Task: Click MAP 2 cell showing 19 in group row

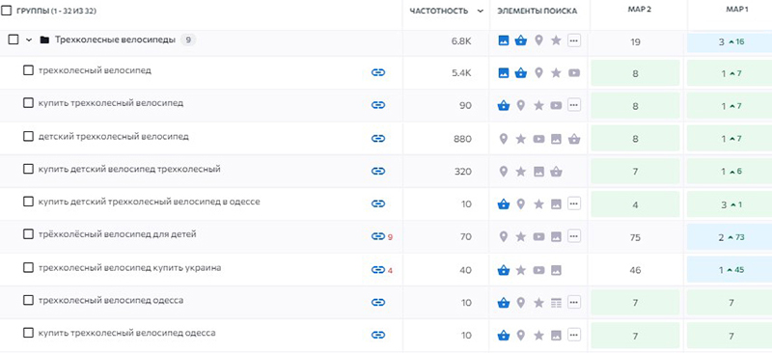Action: click(635, 42)
